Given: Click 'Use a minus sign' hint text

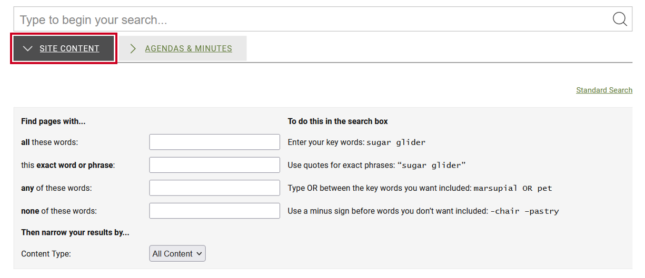Looking at the screenshot, I should point(423,211).
